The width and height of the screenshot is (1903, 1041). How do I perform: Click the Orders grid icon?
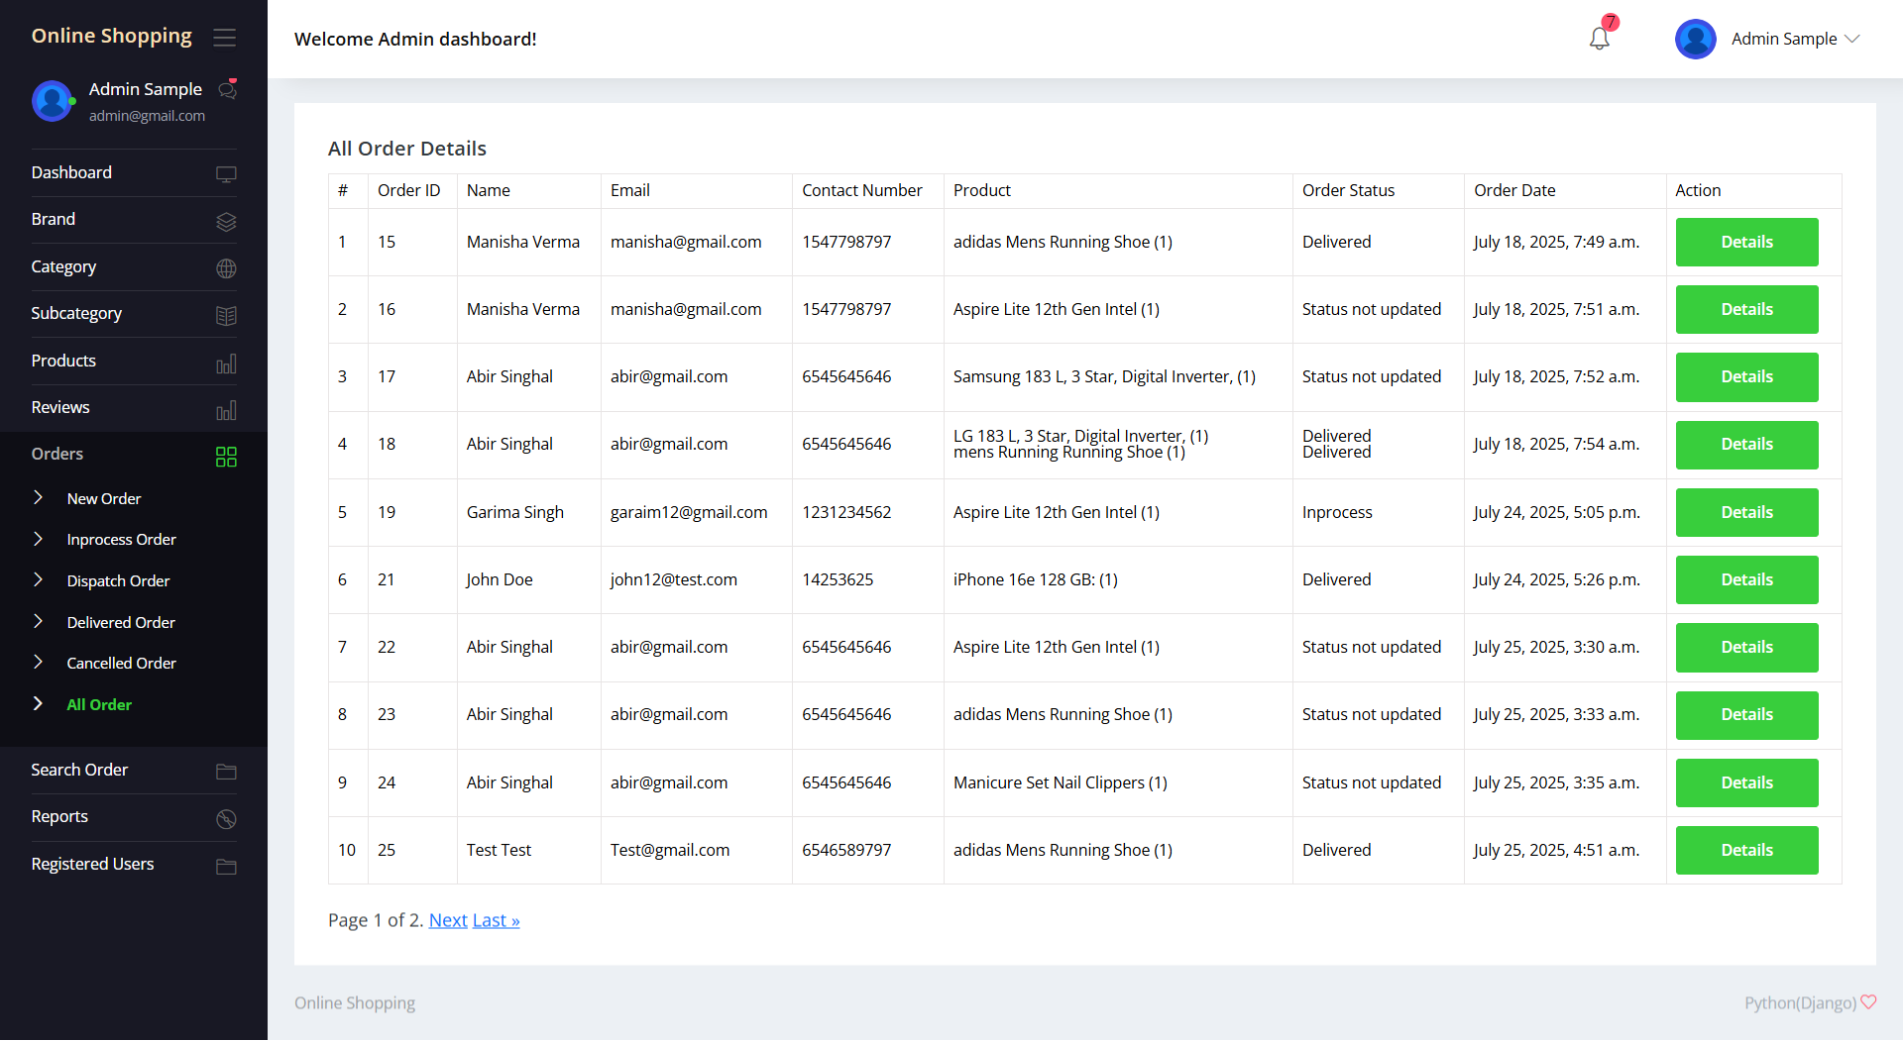[x=226, y=457]
